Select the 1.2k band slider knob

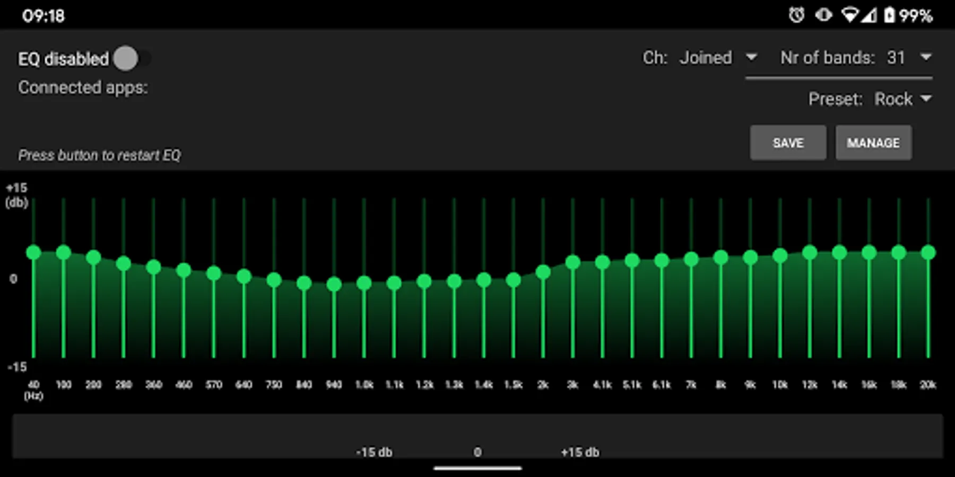coord(424,281)
